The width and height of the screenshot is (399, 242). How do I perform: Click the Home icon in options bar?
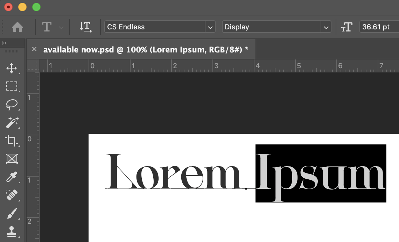coord(17,27)
